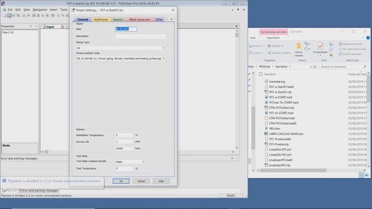This screenshot has width=372, height=209.
Task: Select the Wind, Snow, Ice tab
Action: point(139,19)
